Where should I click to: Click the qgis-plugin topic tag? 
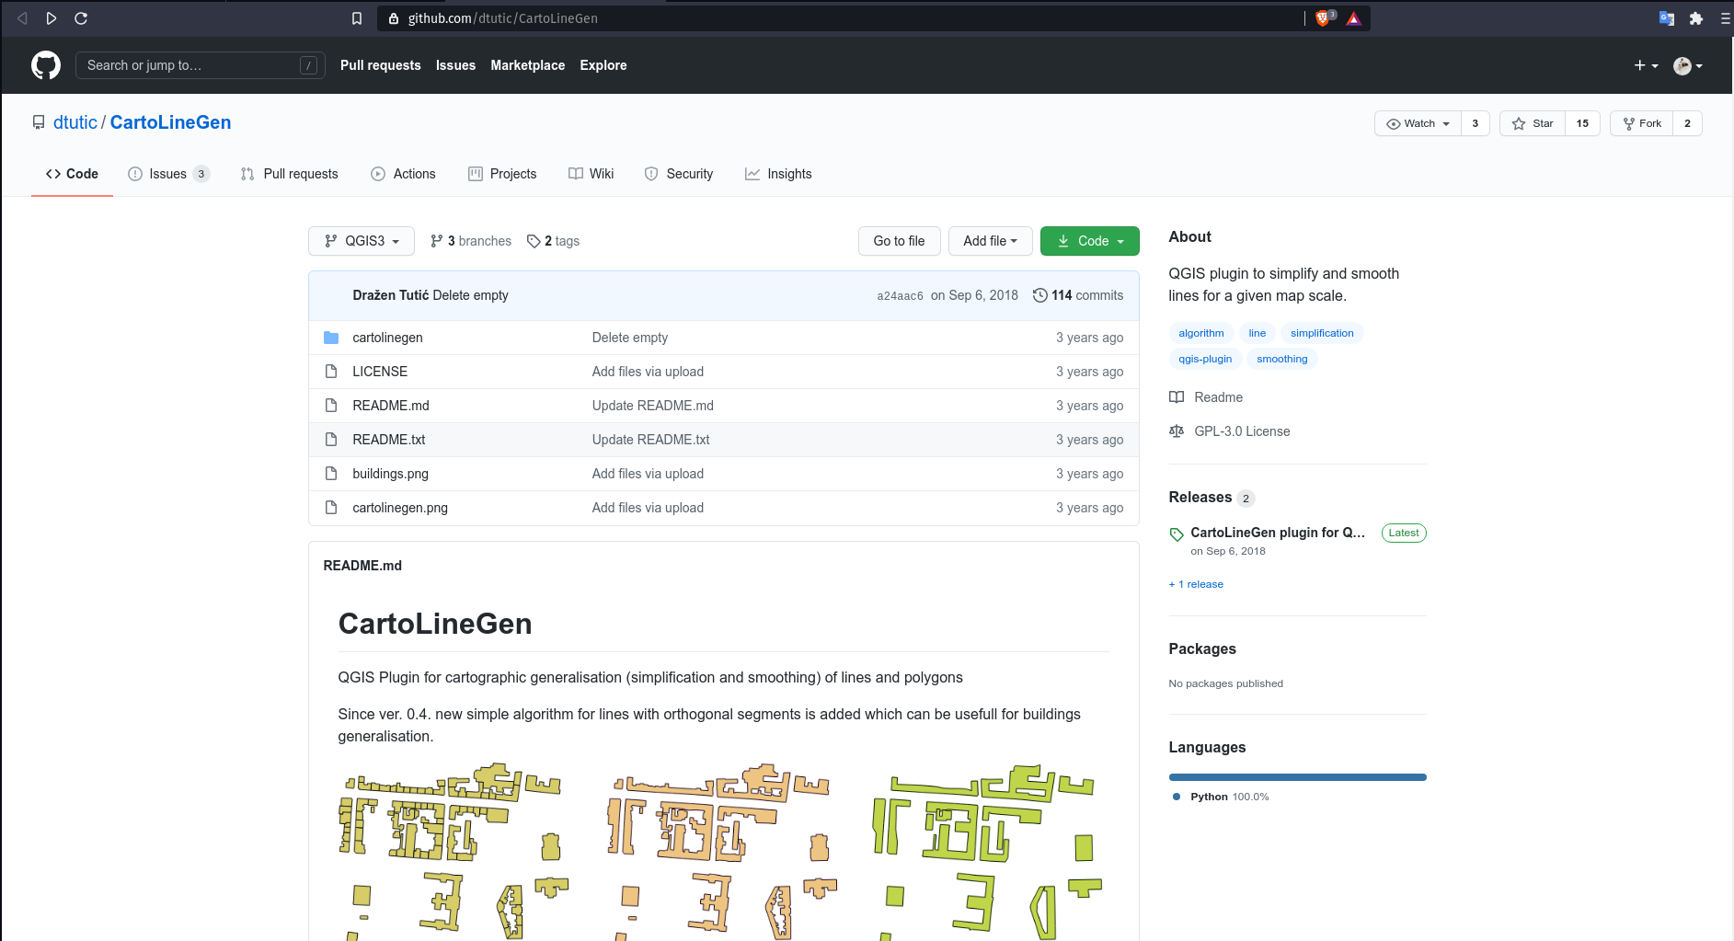point(1205,359)
